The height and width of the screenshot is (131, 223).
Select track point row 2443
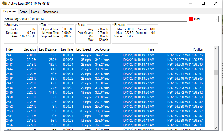point(105,65)
